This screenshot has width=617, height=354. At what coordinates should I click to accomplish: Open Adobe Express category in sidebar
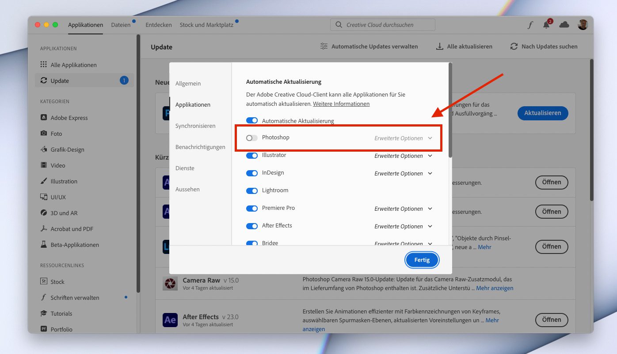tap(69, 118)
